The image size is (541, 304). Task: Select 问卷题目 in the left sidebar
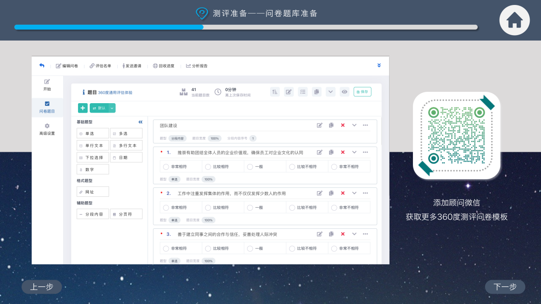tap(47, 107)
